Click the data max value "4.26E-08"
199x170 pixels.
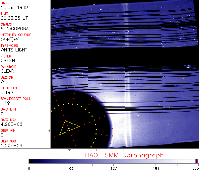click(x=10, y=124)
